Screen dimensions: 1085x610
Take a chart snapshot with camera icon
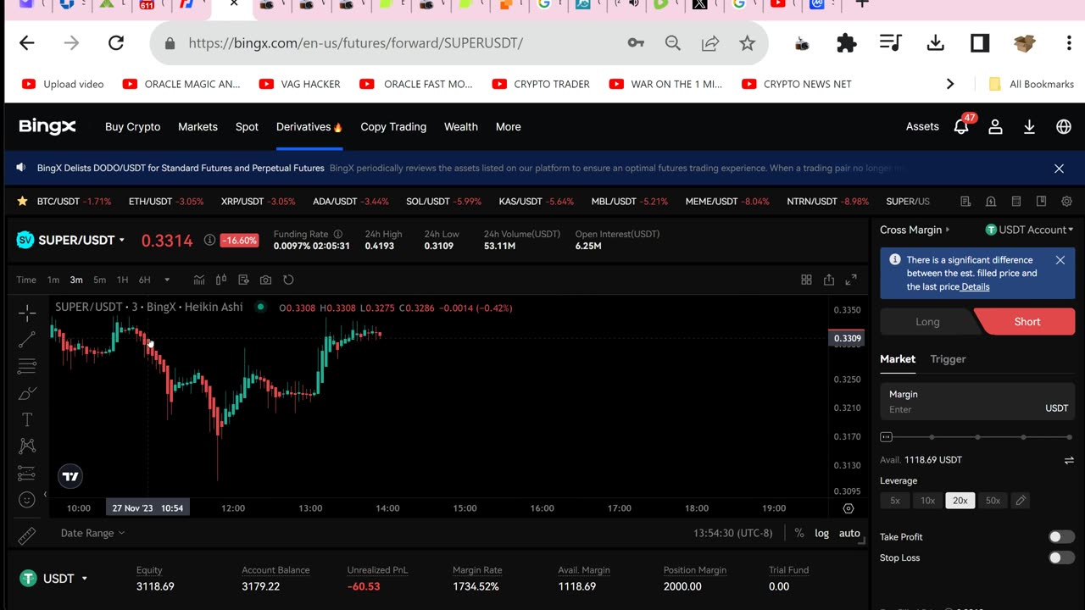click(x=266, y=280)
